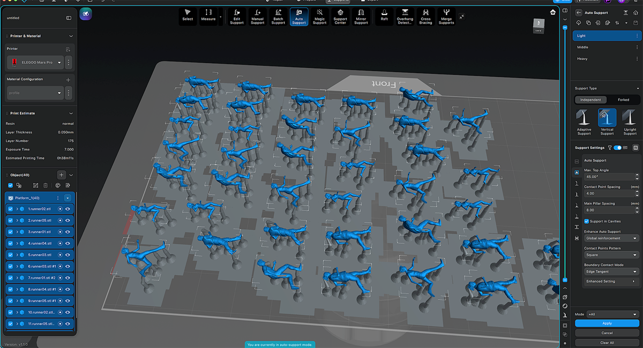
Task: Select the Edit Support tool
Action: [237, 17]
